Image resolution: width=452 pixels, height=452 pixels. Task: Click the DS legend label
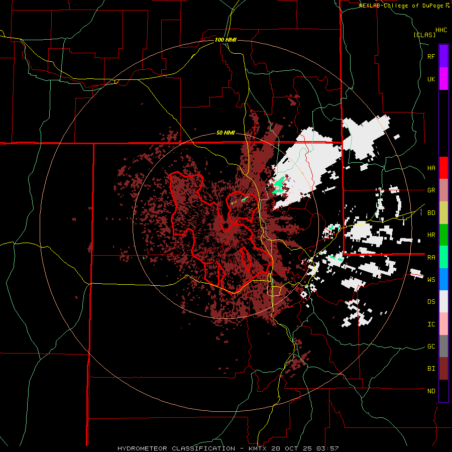coord(431,302)
